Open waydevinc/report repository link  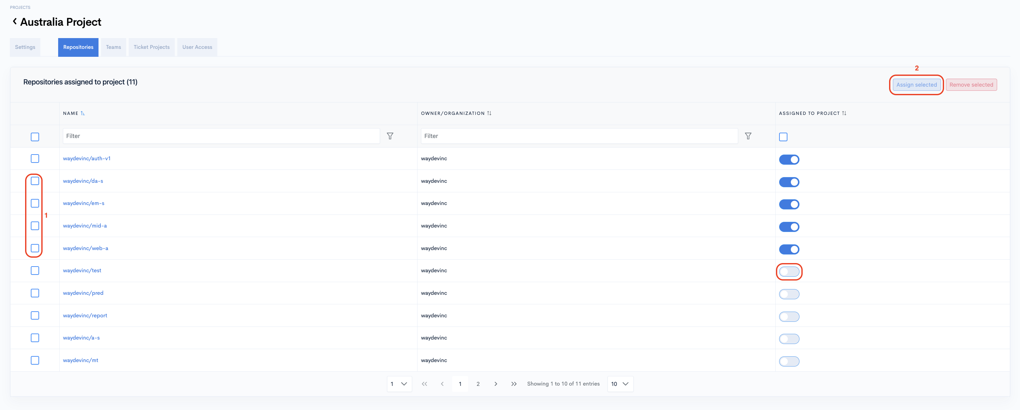pyautogui.click(x=85, y=315)
